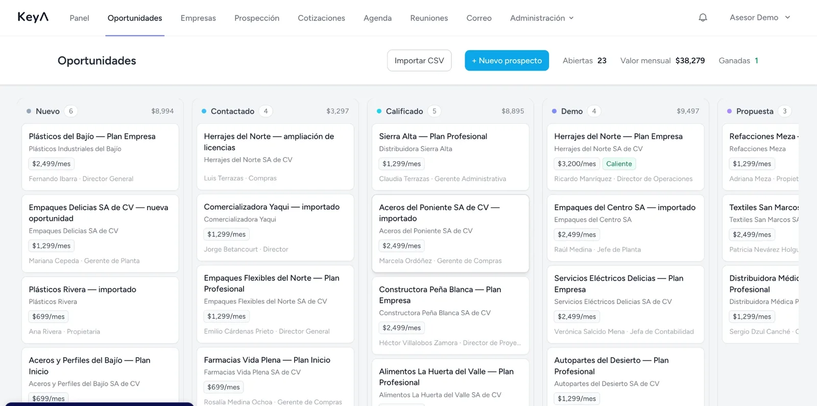Screen dimensions: 817x406
Task: Open the Refacciones Meza card
Action: (x=761, y=157)
